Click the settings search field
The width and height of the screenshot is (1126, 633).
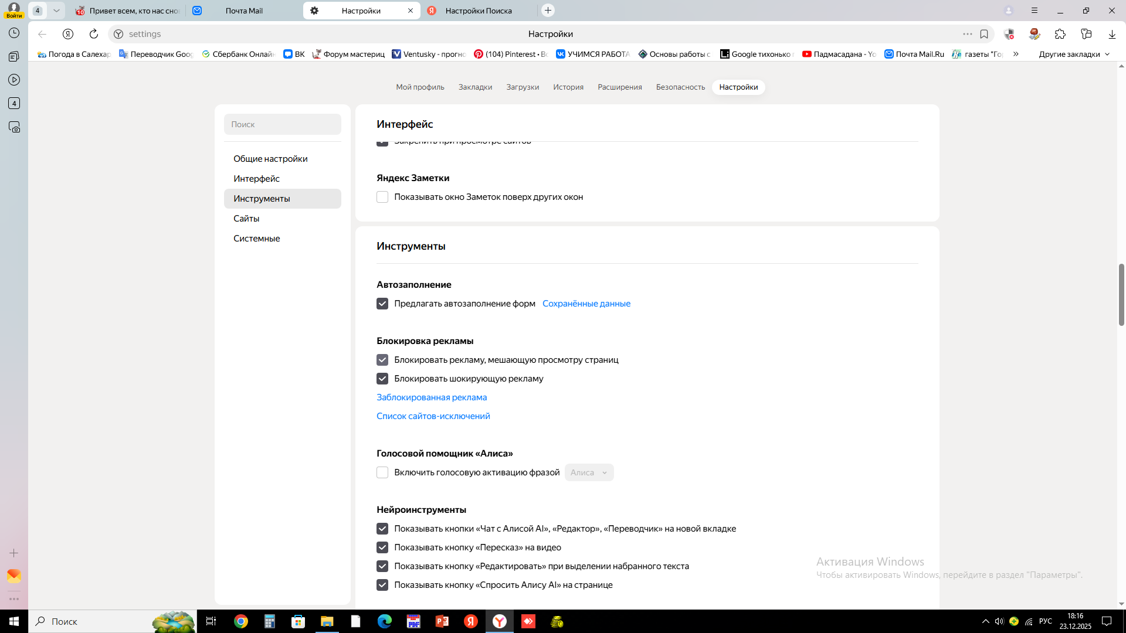click(283, 124)
